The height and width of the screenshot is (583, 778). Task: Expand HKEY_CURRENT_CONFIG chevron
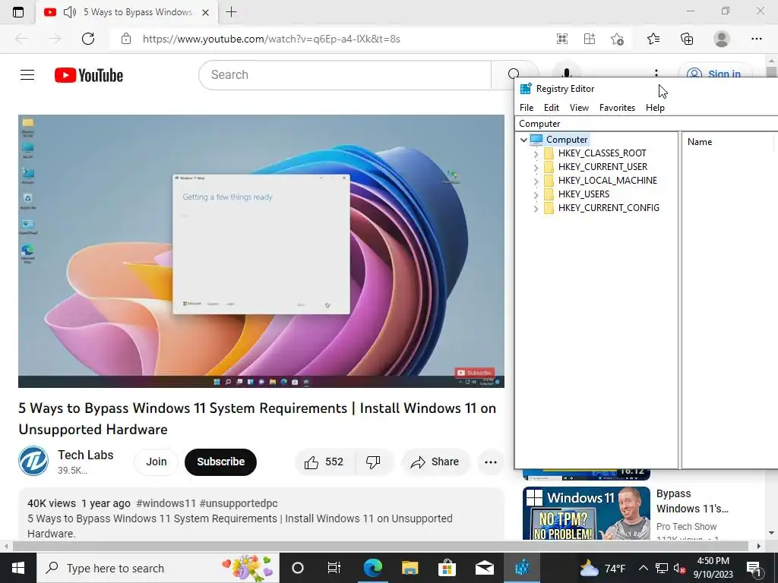(536, 210)
